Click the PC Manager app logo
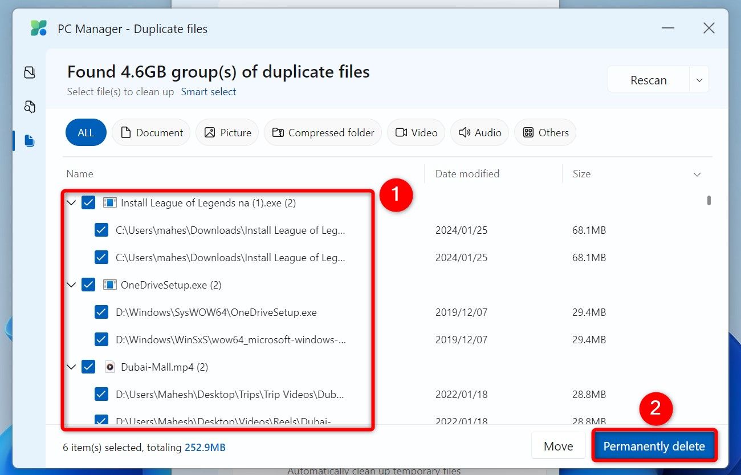741x475 pixels. tap(39, 29)
